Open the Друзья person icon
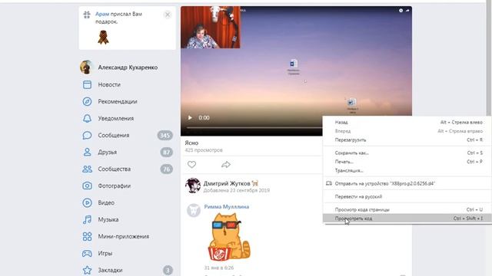 87,152
